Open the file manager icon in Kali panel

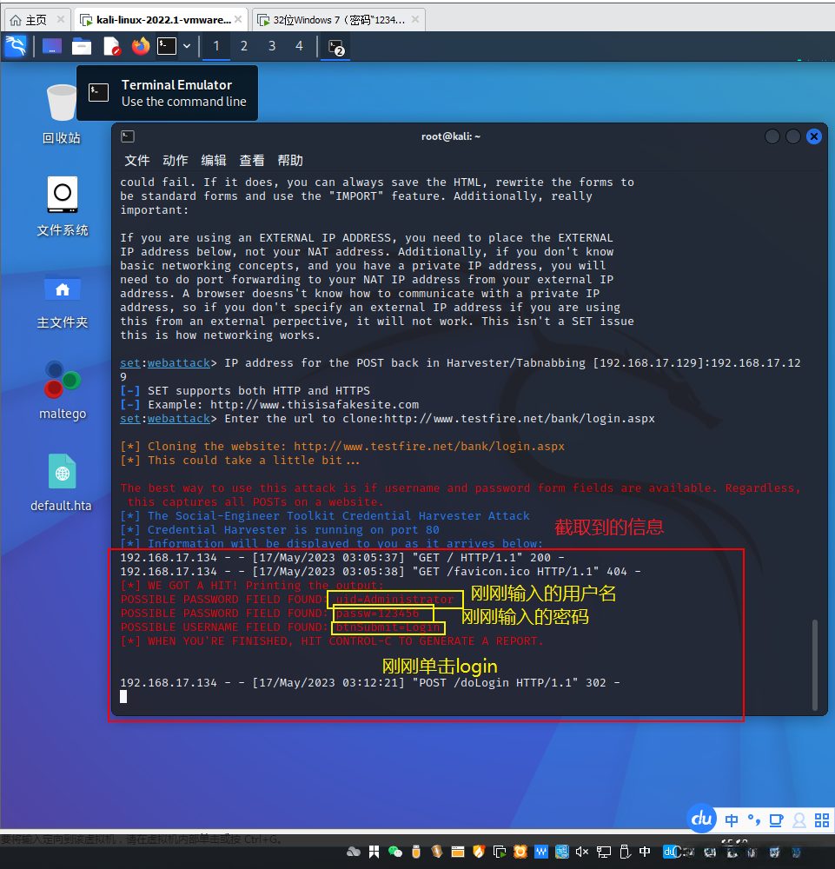82,46
